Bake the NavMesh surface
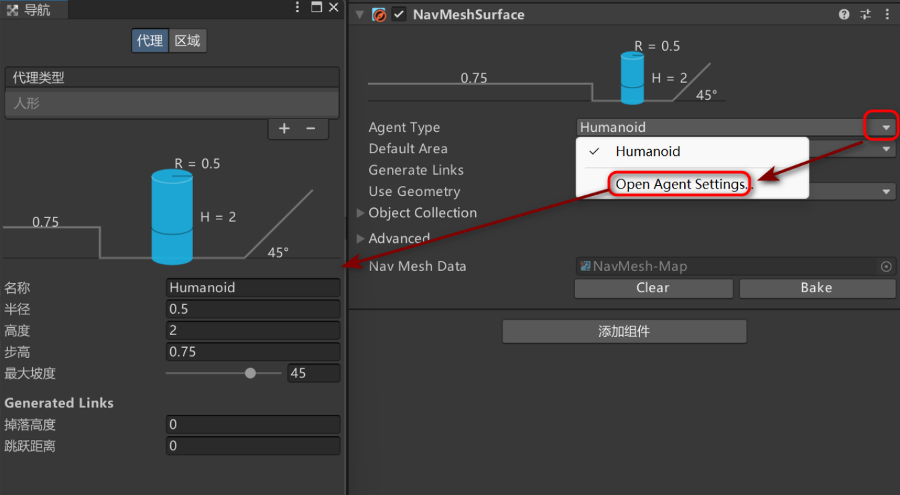Screen dimensions: 900x495 [x=817, y=288]
